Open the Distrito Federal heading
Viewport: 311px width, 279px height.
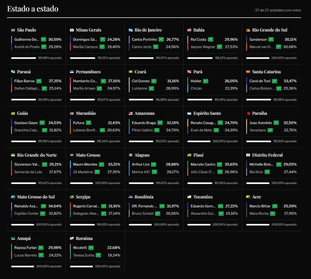tap(267, 155)
